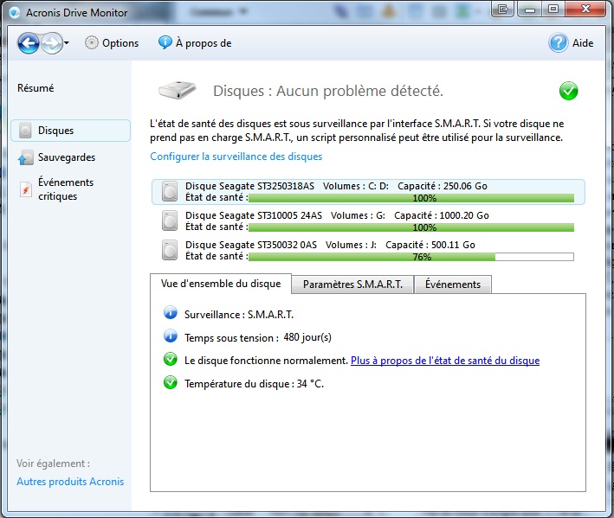Screen dimensions: 614x518
Task: Switch to Vue d'ensemble du disque tab
Action: (x=221, y=284)
